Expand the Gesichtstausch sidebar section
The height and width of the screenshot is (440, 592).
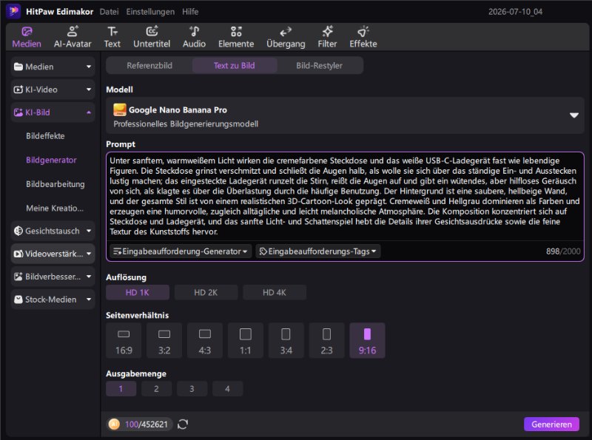pos(53,231)
